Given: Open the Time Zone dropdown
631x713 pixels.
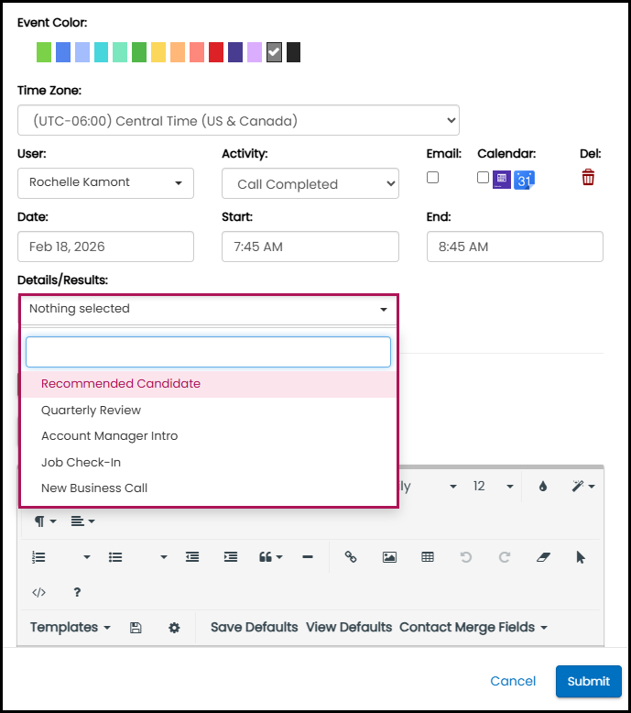Looking at the screenshot, I should pos(238,120).
